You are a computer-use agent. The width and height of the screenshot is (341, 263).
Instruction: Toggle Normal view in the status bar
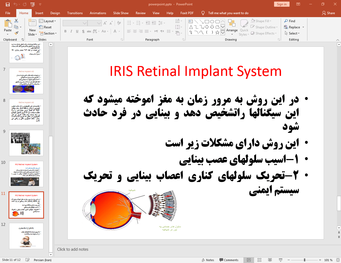(x=248, y=260)
